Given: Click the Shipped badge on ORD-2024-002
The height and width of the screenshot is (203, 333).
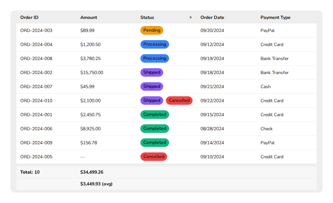Looking at the screenshot, I should pos(151,72).
